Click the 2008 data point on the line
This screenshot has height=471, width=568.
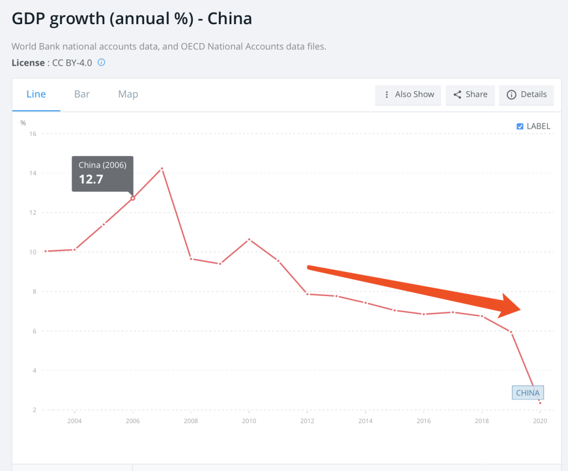191,259
